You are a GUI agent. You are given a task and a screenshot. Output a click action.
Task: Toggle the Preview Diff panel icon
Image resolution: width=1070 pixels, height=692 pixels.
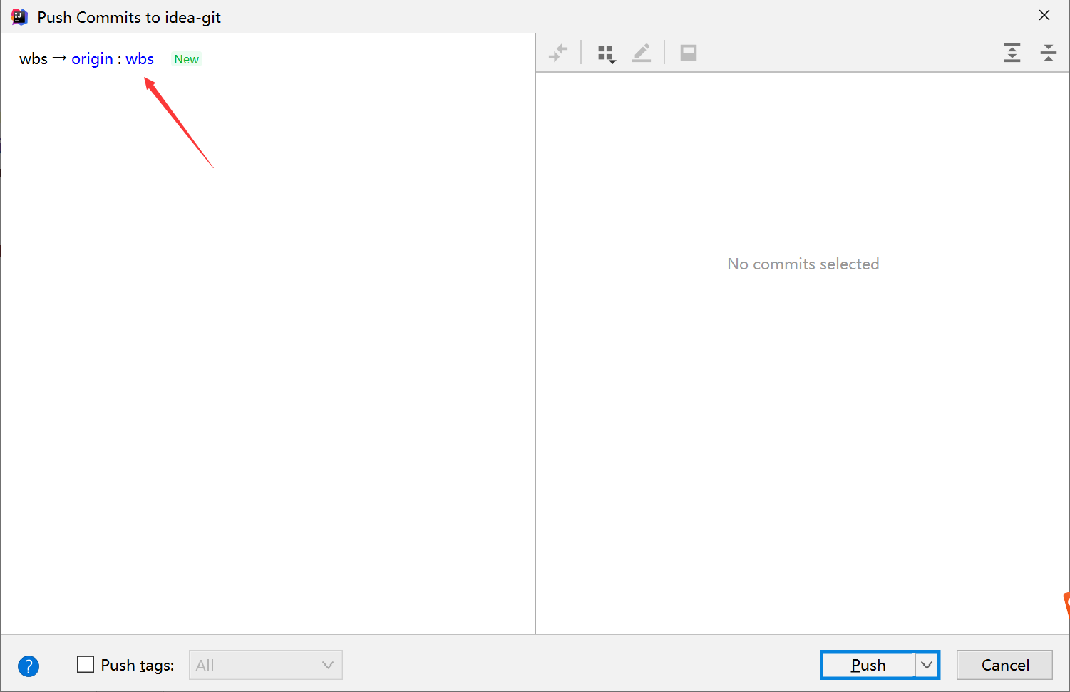tap(689, 53)
